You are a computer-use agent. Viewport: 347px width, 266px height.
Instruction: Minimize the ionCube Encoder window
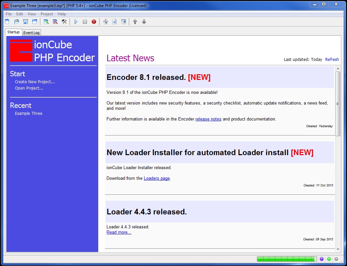(314, 4)
